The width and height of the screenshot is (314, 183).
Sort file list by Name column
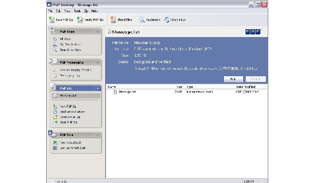[x=112, y=87]
